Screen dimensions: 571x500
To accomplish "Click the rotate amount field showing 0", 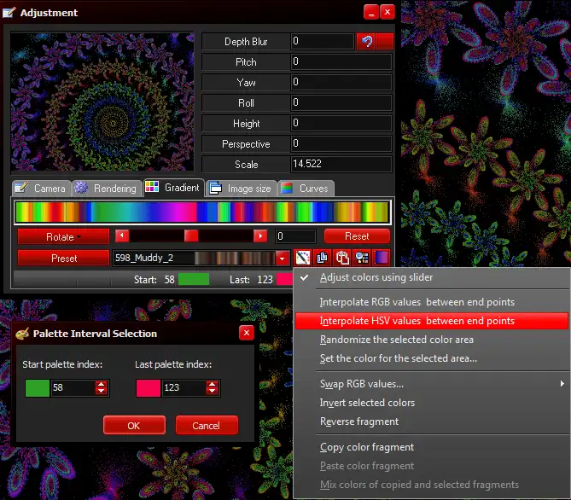I will click(x=295, y=236).
